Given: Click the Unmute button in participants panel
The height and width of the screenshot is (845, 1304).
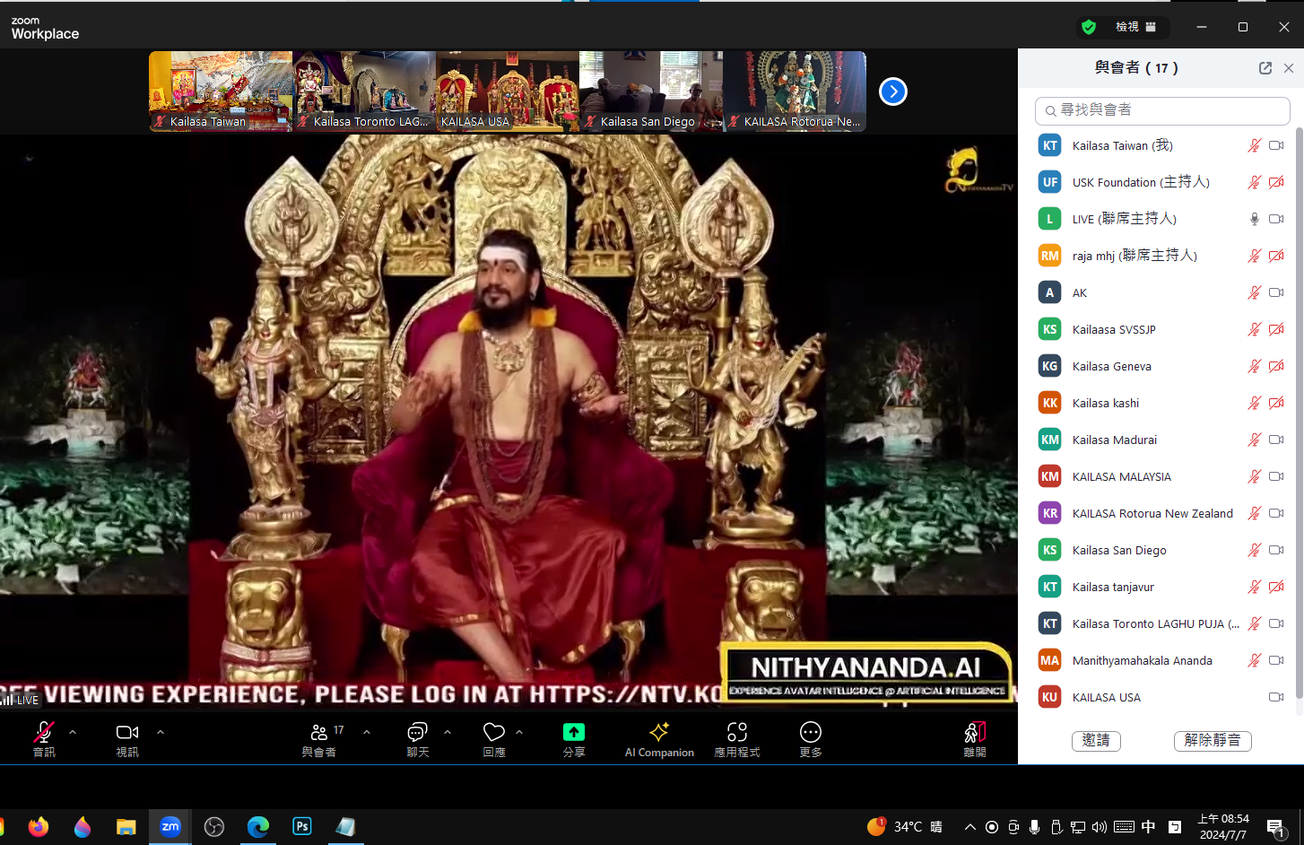Looking at the screenshot, I should (x=1212, y=740).
